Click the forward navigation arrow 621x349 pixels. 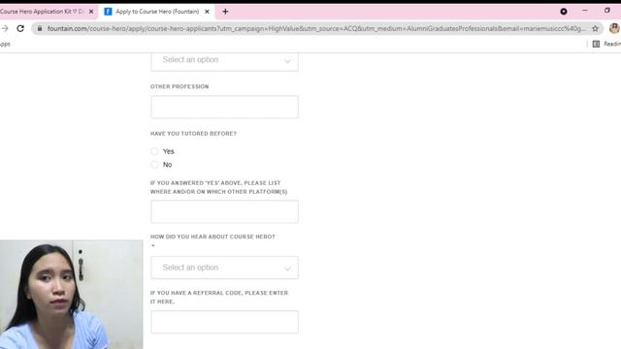click(5, 28)
